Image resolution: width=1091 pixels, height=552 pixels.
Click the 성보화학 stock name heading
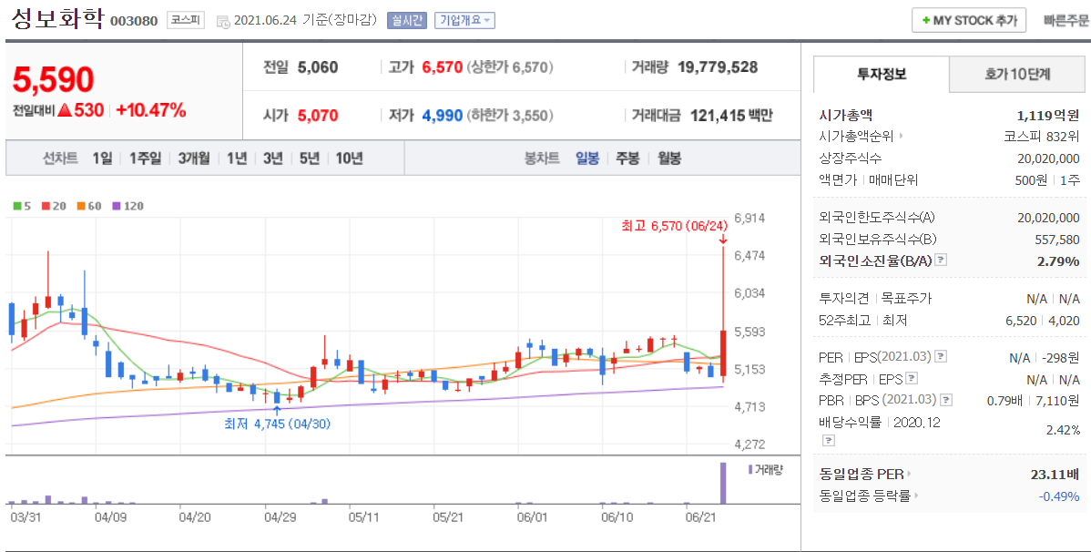coord(58,19)
